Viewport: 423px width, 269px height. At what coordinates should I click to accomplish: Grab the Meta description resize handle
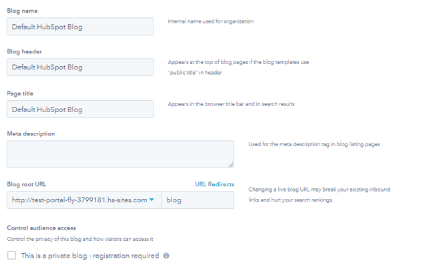tap(230, 164)
